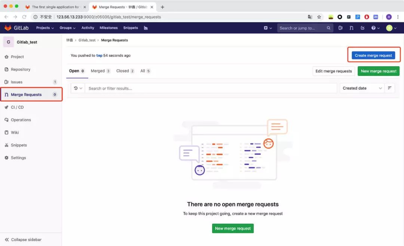Open recent searches history dropdown

pyautogui.click(x=78, y=88)
